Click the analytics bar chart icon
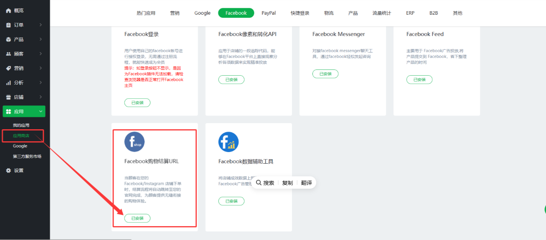 tap(8, 83)
